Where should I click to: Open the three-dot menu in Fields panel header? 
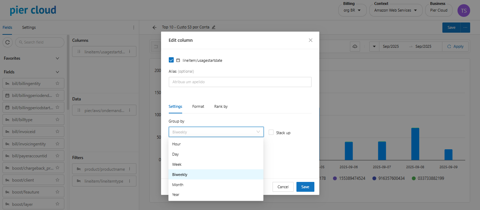pos(134,27)
